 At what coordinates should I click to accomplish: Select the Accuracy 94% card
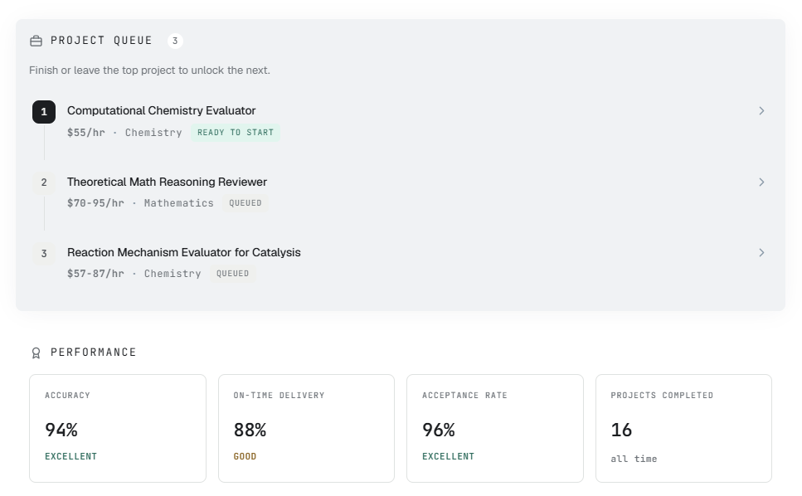click(x=118, y=429)
